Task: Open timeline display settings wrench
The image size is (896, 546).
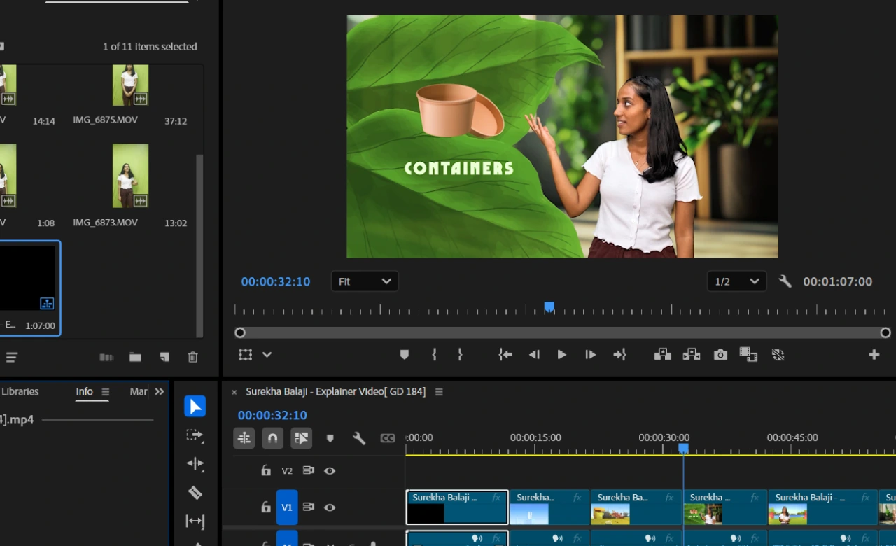Action: [359, 438]
